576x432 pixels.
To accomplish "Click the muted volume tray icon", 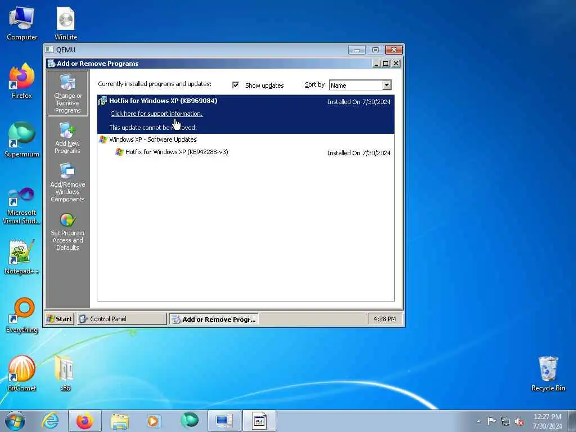I will point(519,421).
